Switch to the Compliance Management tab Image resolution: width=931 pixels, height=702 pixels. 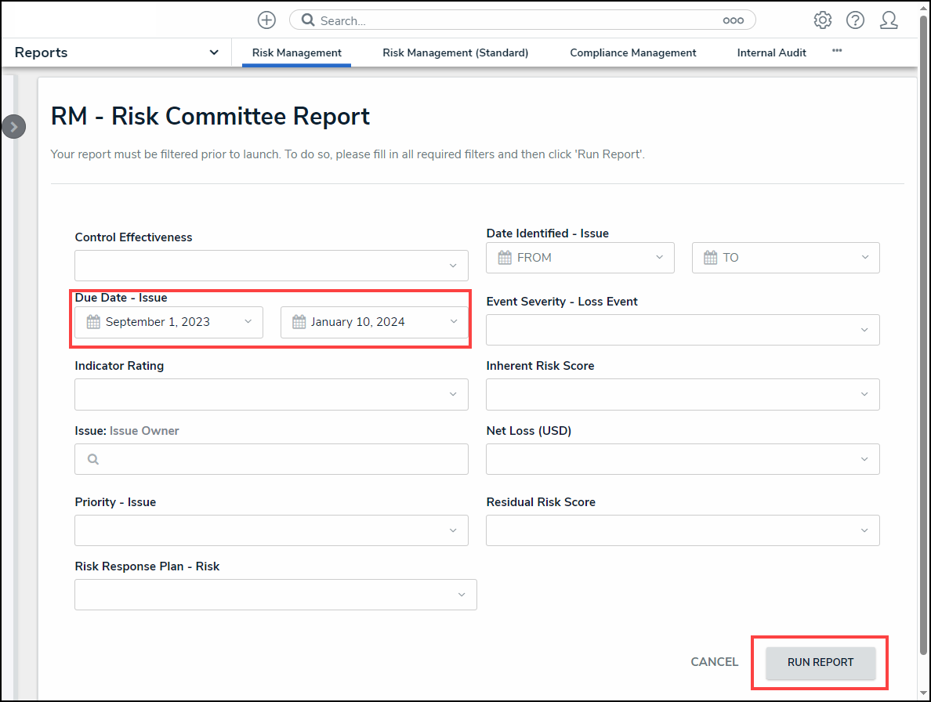tap(632, 53)
